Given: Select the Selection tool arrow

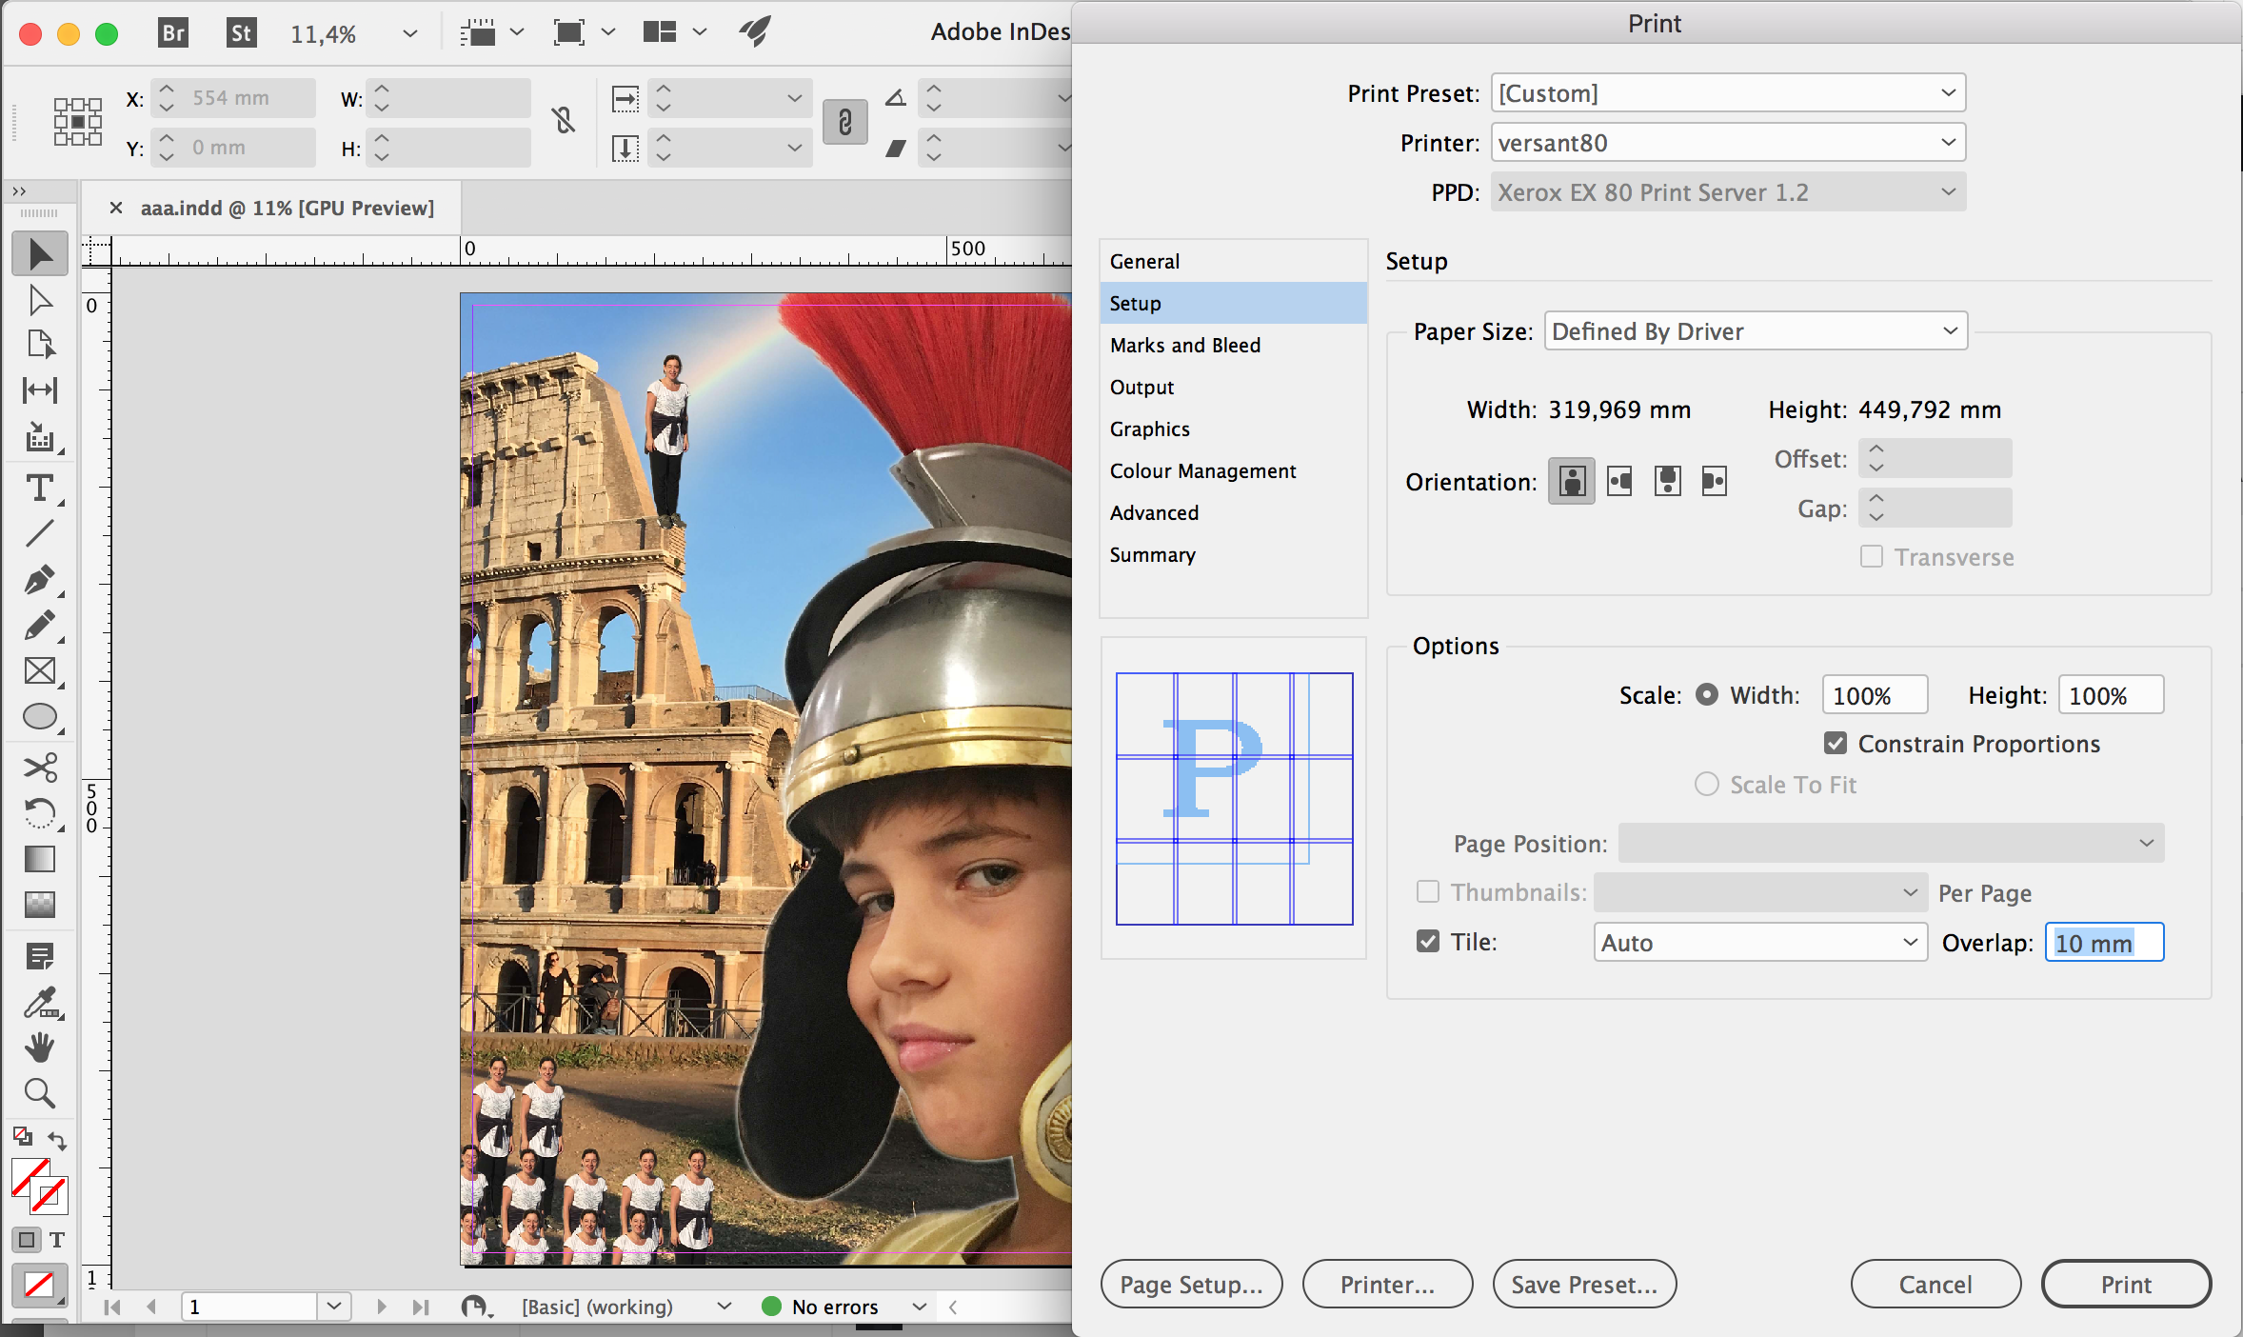Looking at the screenshot, I should [x=39, y=254].
